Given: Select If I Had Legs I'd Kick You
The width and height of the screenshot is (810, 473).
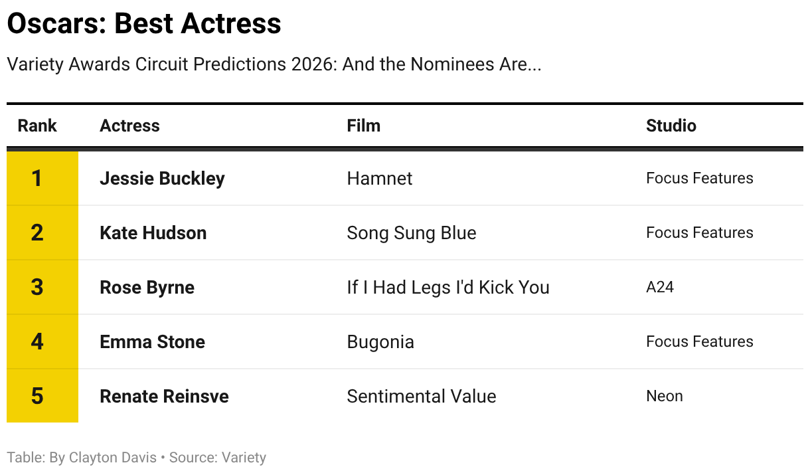Looking at the screenshot, I should 447,287.
